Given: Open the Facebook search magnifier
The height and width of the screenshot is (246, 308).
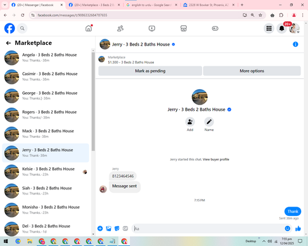Looking at the screenshot, I should (x=22, y=28).
